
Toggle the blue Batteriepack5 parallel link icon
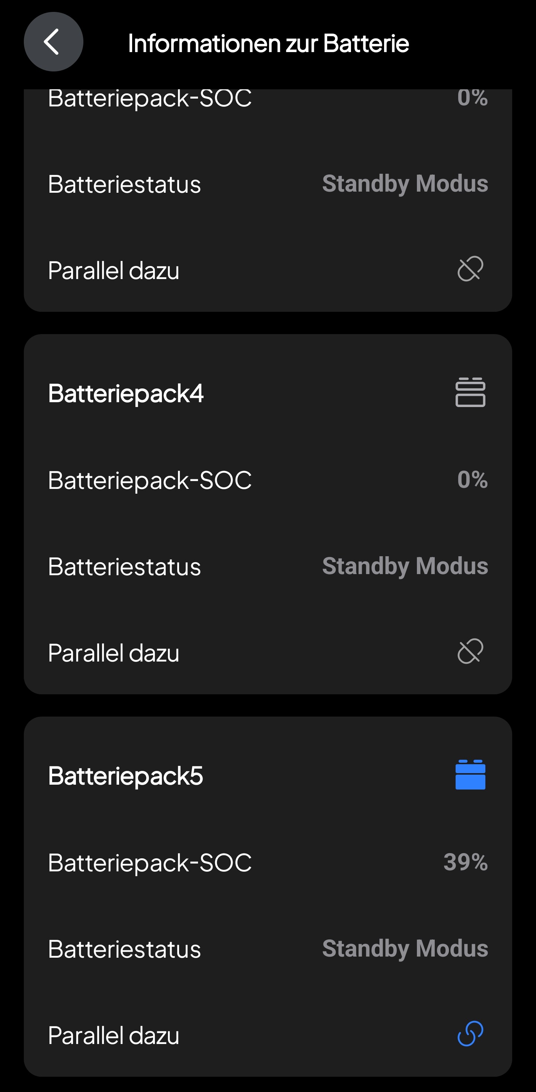(470, 1034)
